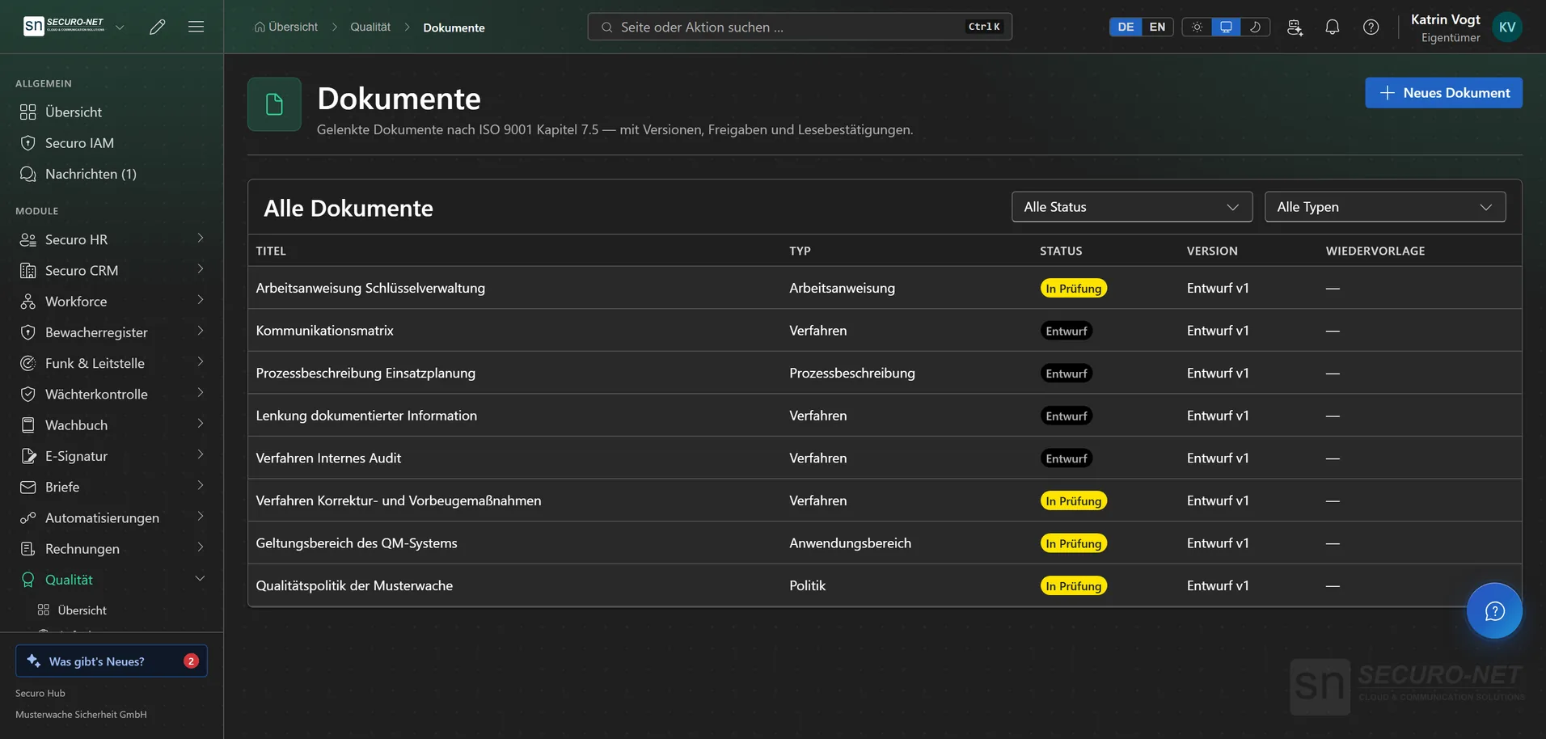
Task: Open notifications via the bell icon
Action: pyautogui.click(x=1333, y=27)
